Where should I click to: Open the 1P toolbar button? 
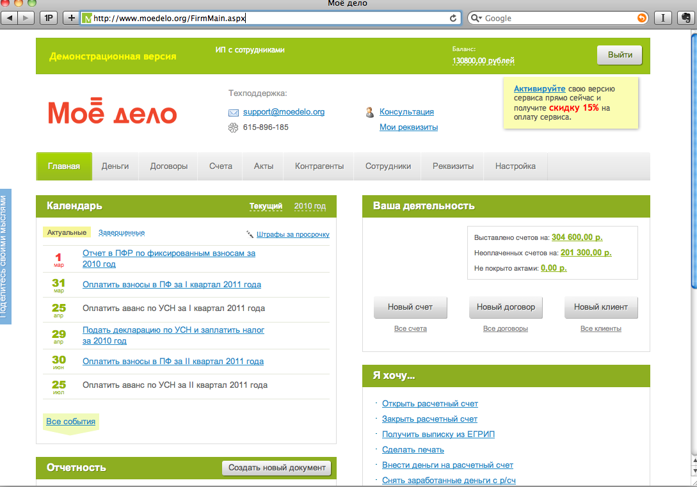tap(49, 18)
